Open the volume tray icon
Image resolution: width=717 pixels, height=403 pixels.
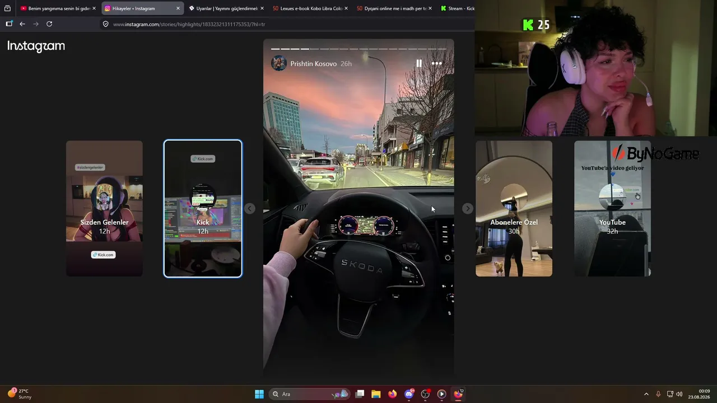tap(679, 394)
